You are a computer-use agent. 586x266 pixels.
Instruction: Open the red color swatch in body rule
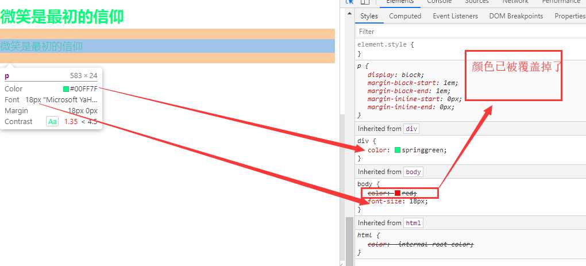398,193
